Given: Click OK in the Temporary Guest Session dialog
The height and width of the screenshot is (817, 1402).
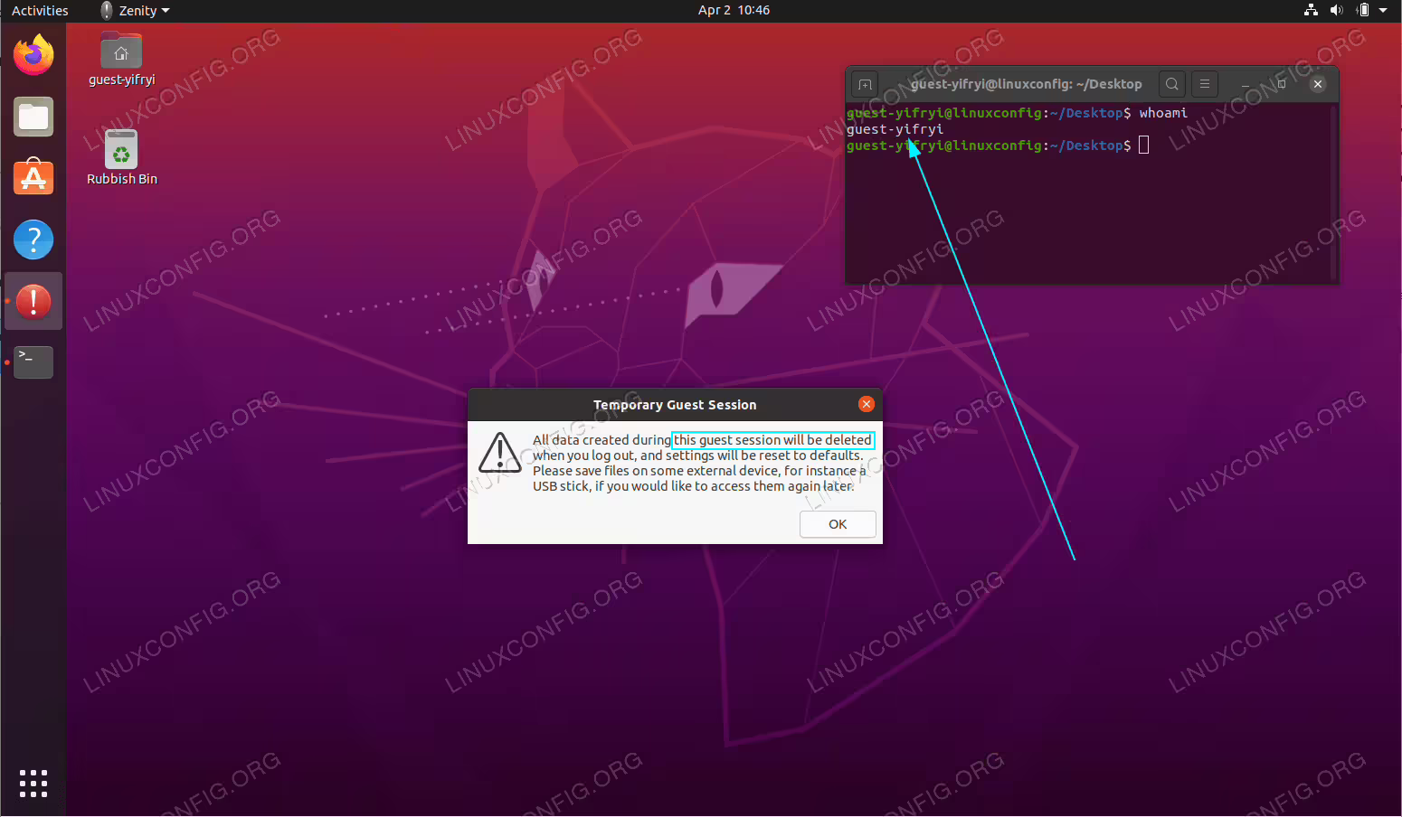Looking at the screenshot, I should pos(838,524).
